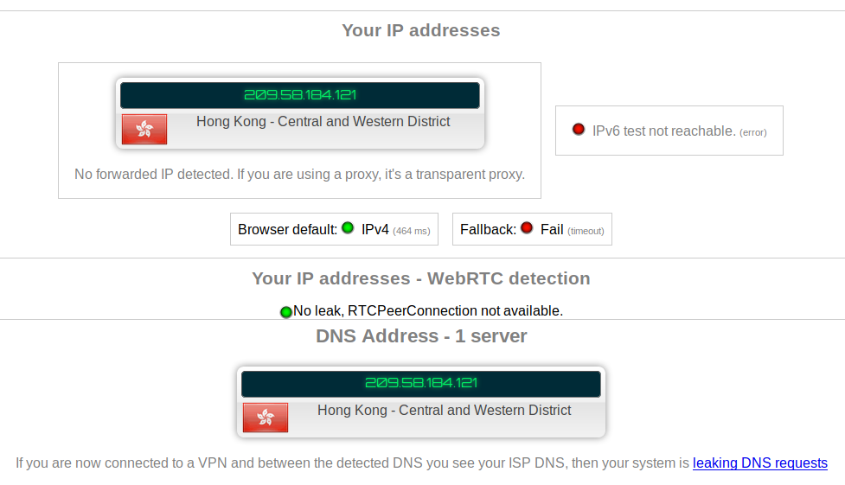
Task: Click the location text under the top IP
Action: [x=323, y=122]
